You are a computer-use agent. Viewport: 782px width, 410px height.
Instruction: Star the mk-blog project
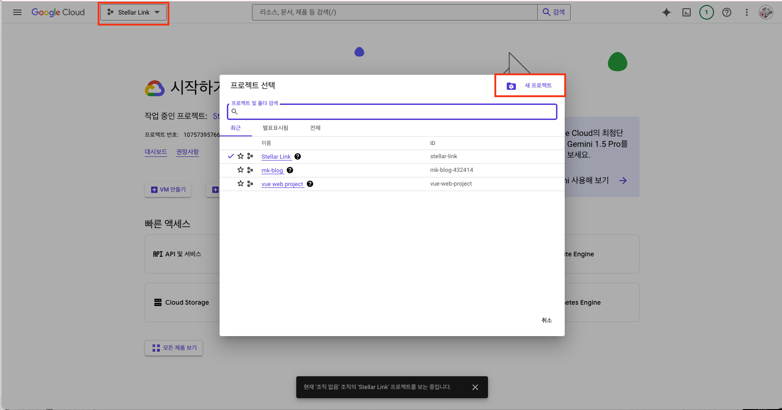point(241,170)
